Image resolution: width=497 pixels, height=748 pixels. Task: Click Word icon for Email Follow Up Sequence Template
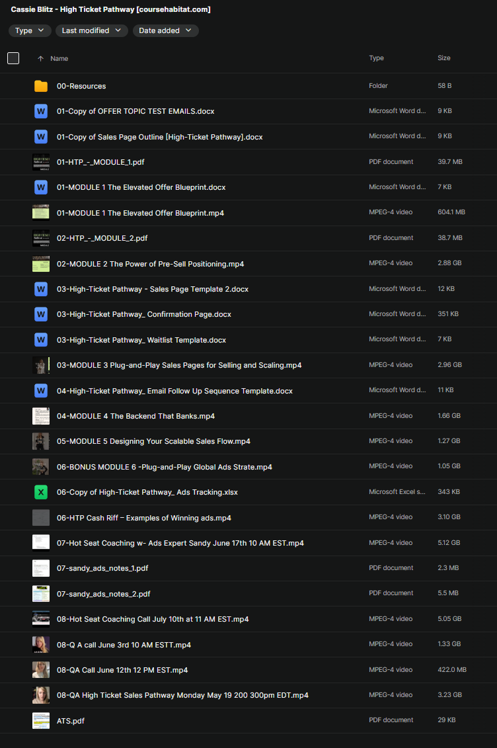41,391
